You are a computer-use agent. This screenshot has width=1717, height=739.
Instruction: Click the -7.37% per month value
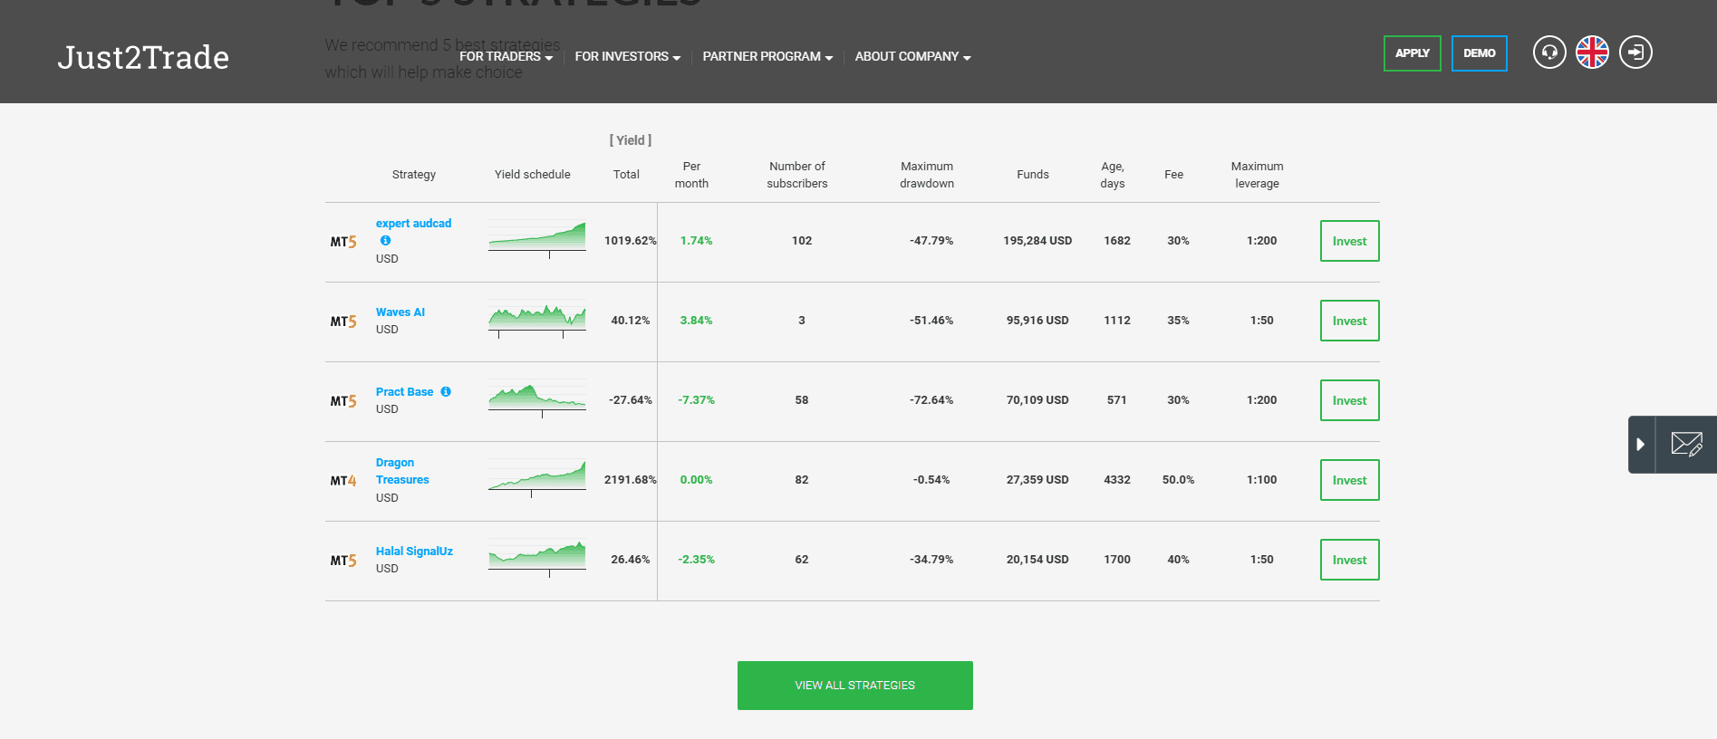[697, 400]
